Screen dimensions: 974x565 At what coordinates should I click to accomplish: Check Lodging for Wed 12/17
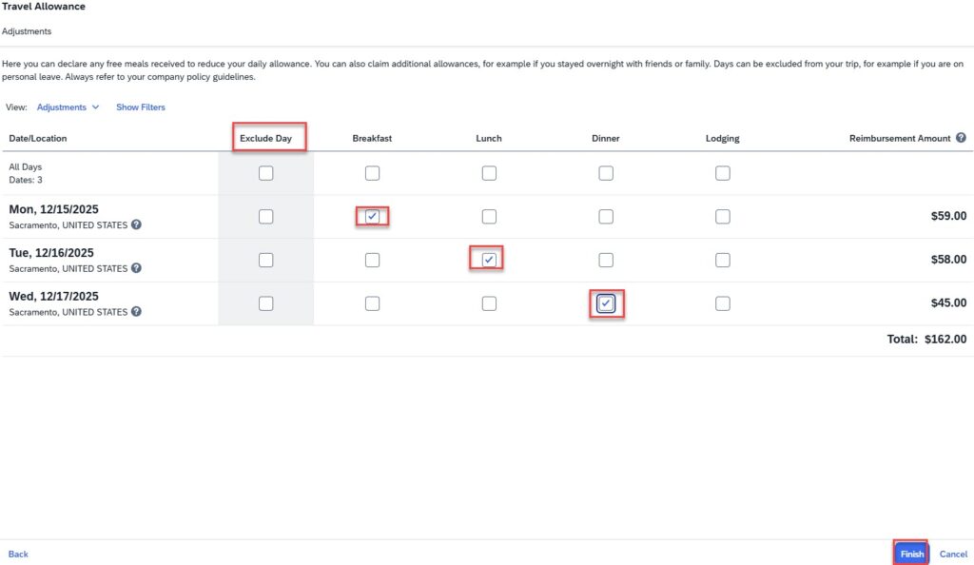[x=722, y=302]
